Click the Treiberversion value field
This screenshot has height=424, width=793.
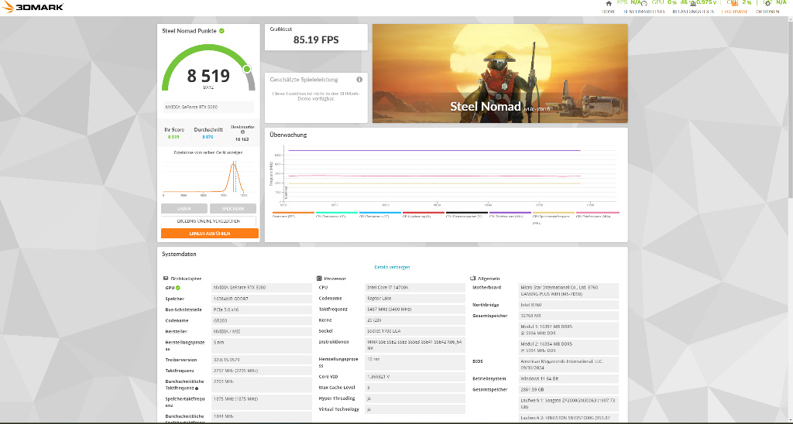[x=262, y=360]
